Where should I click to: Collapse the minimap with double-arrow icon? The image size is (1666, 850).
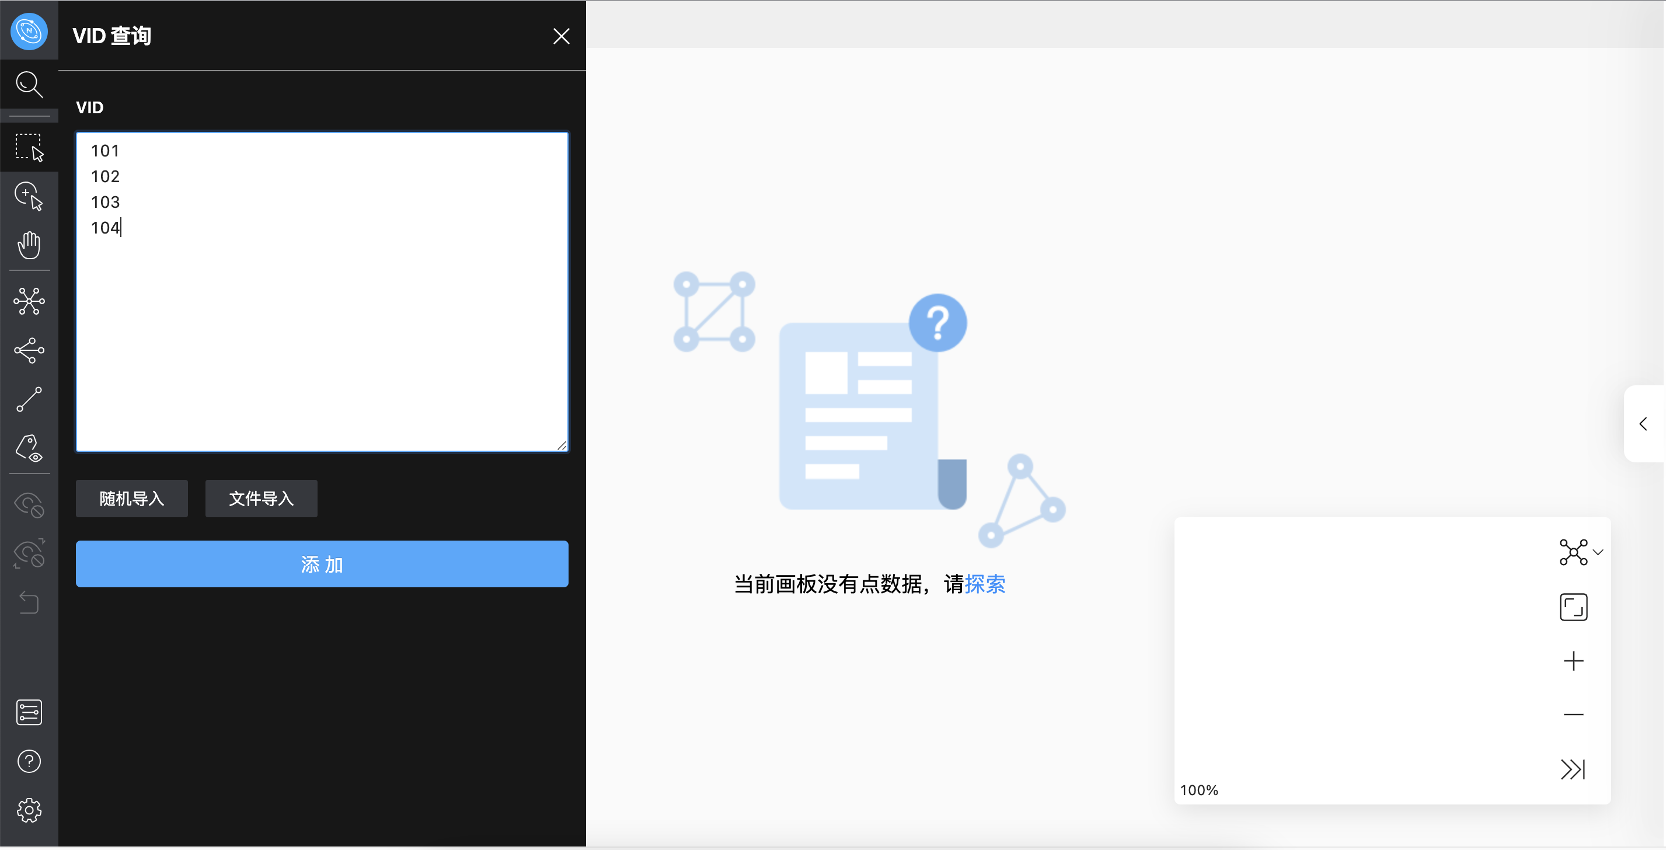(x=1573, y=769)
